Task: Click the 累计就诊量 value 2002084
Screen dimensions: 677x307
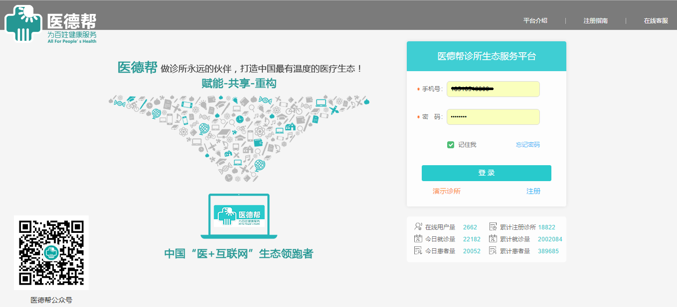Action: pyautogui.click(x=550, y=239)
